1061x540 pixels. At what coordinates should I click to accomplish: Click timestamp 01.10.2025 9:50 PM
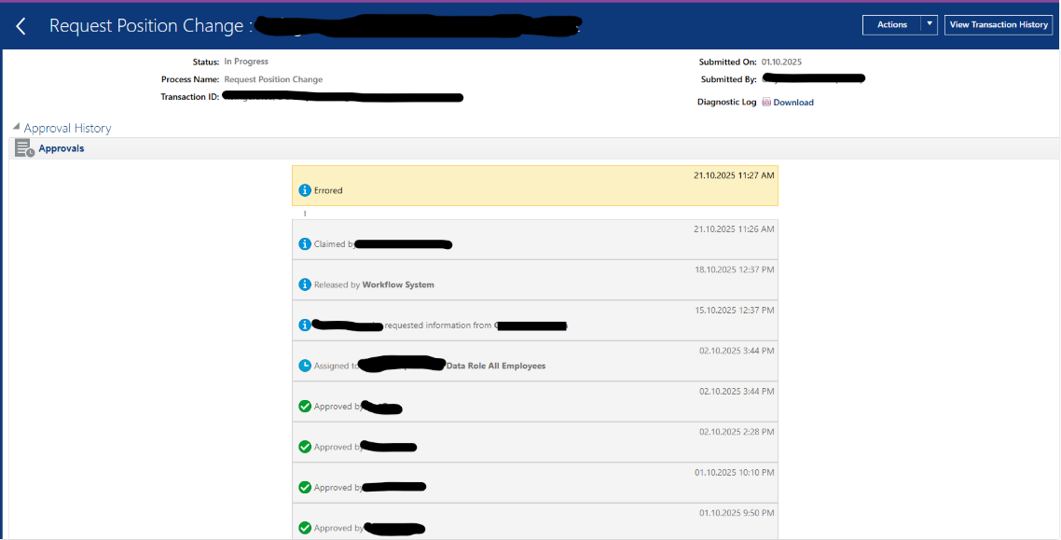click(737, 513)
